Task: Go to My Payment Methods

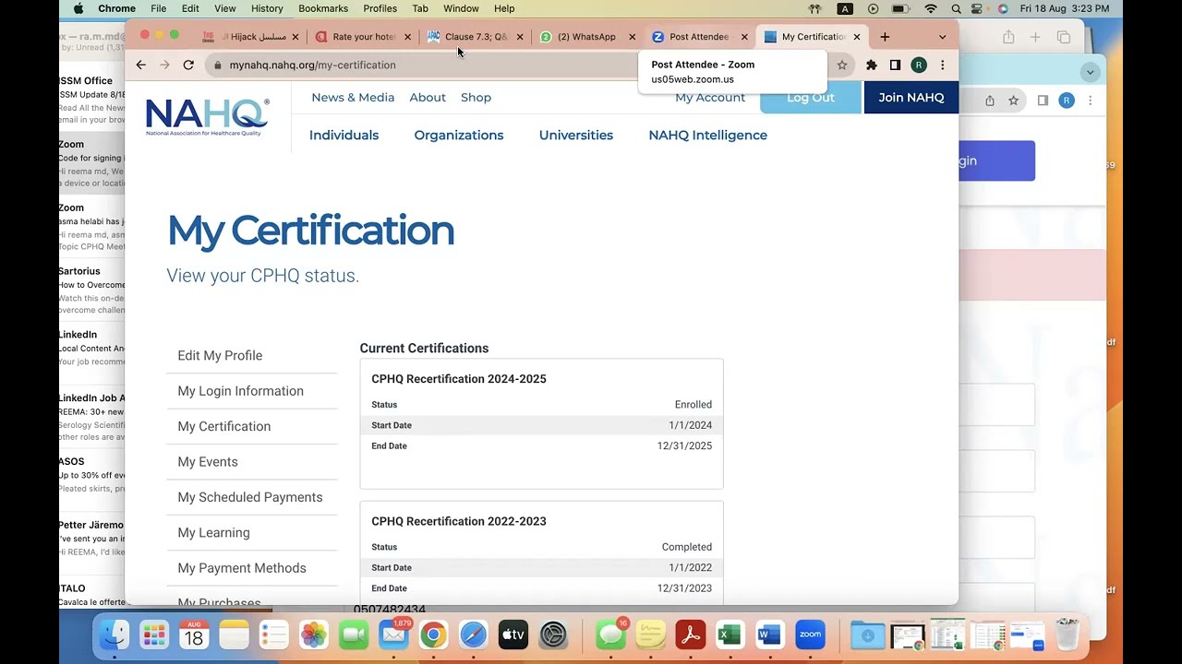Action: click(242, 568)
